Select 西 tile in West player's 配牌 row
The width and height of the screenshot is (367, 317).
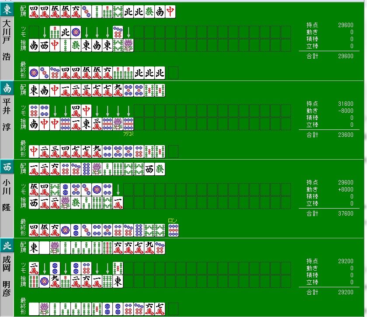(149, 169)
